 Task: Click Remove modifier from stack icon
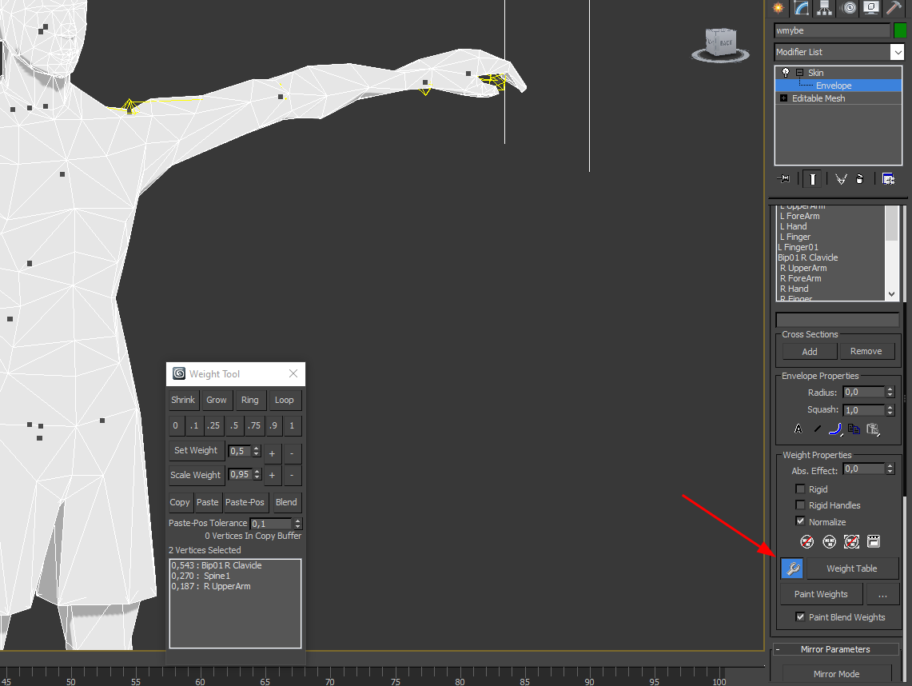(x=860, y=179)
